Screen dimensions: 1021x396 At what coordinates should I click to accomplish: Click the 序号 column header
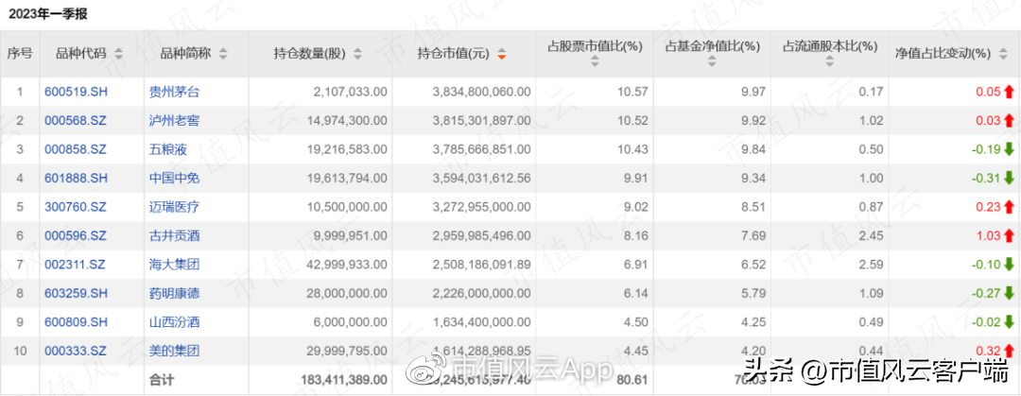coord(20,54)
